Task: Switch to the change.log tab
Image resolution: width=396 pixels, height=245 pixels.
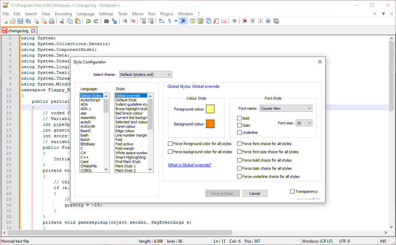Action: 19,30
